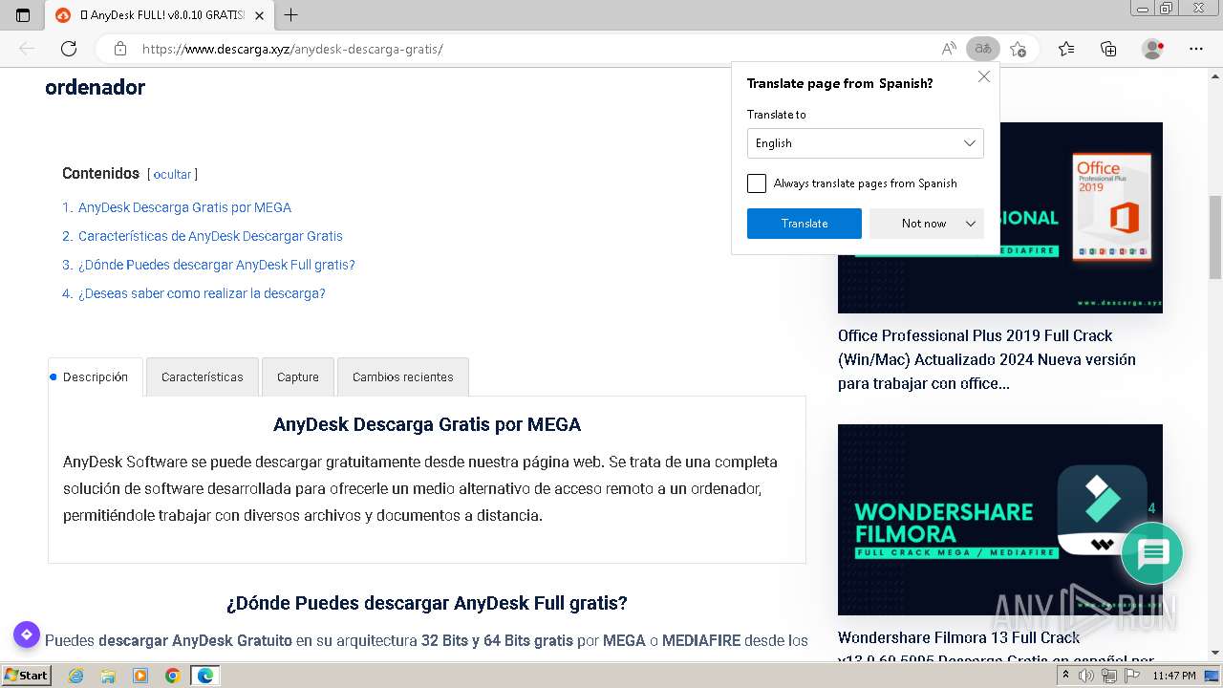Go to ¿Deseas saber como realizar la descarga?

tap(202, 293)
